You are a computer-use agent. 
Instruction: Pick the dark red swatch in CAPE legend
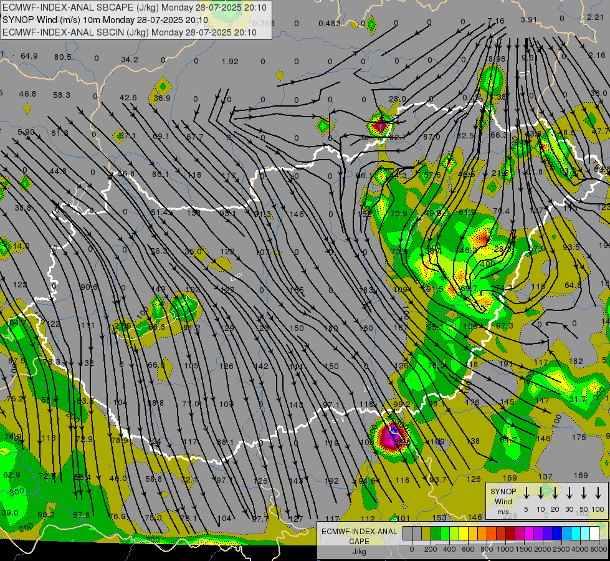tap(510, 533)
